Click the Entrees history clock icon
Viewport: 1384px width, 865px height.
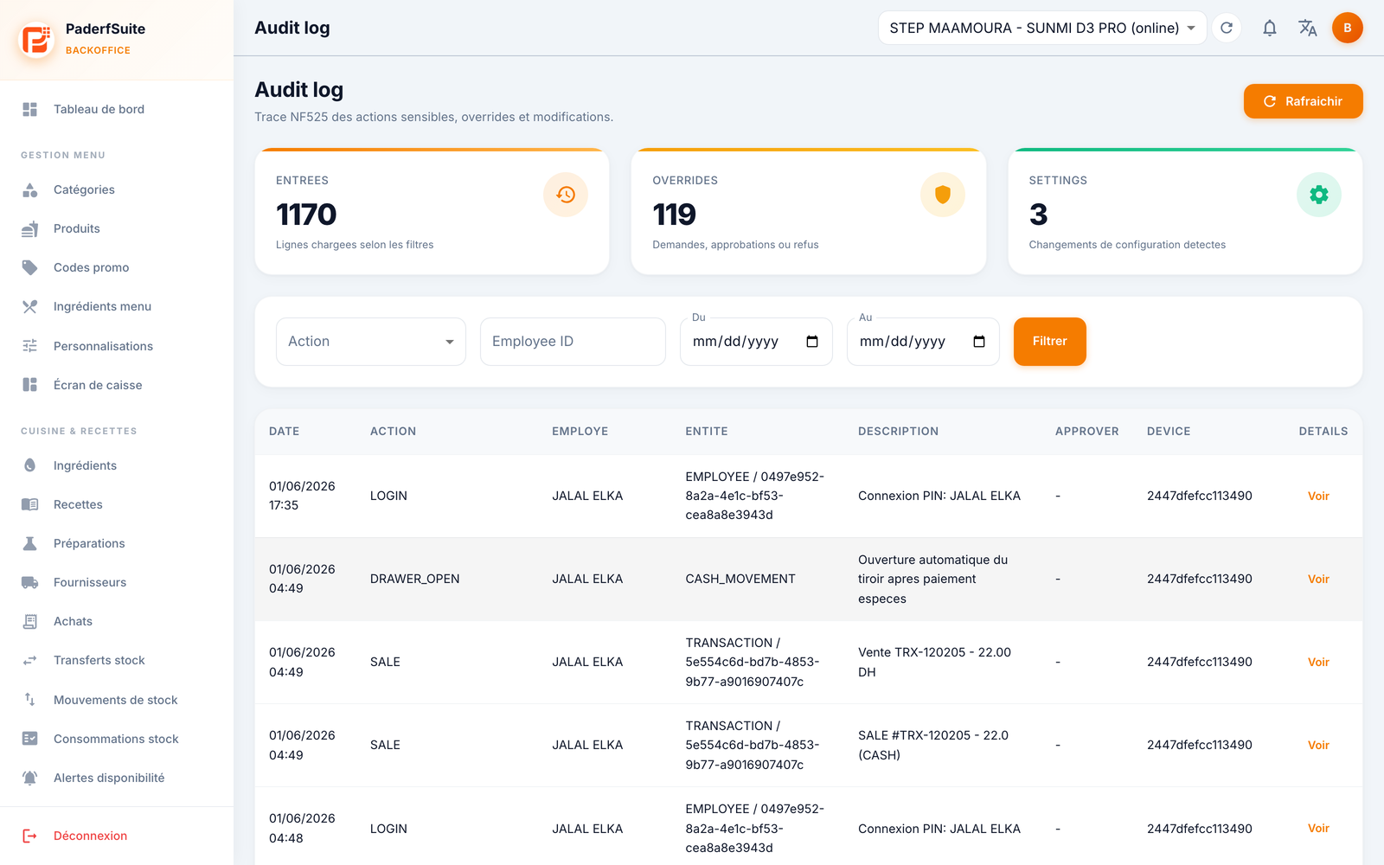click(x=566, y=195)
